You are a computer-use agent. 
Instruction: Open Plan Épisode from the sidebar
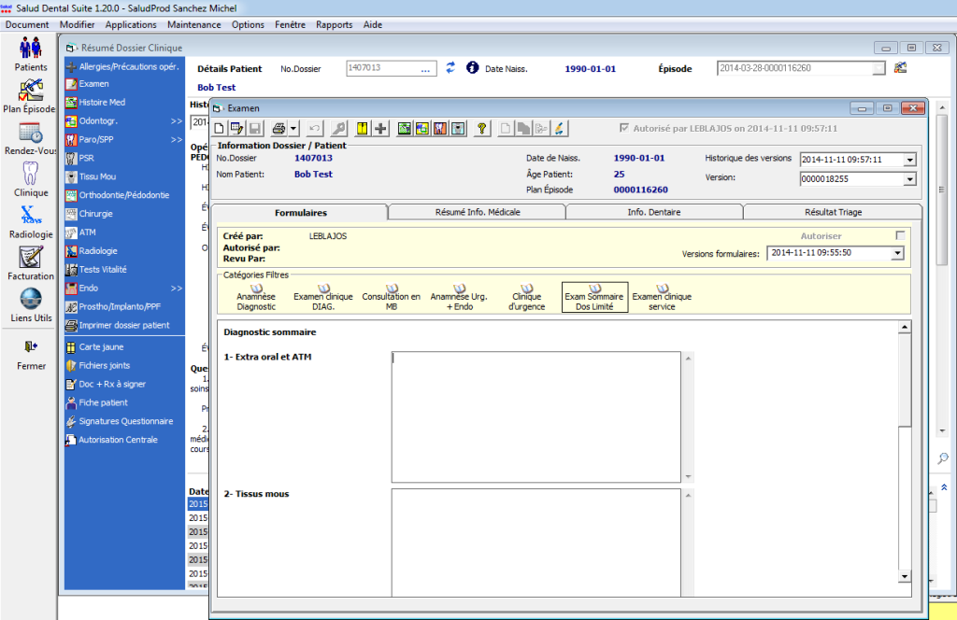tap(29, 96)
